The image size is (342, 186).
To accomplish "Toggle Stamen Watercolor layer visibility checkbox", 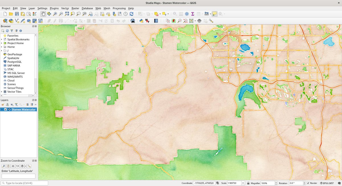I will (5, 109).
